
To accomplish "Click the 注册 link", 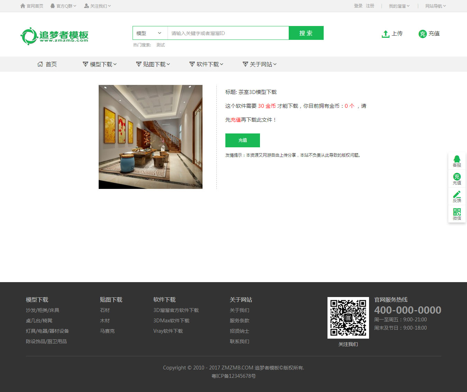I will [x=370, y=6].
